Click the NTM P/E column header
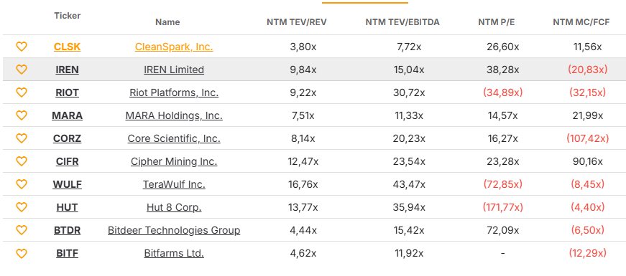 496,22
